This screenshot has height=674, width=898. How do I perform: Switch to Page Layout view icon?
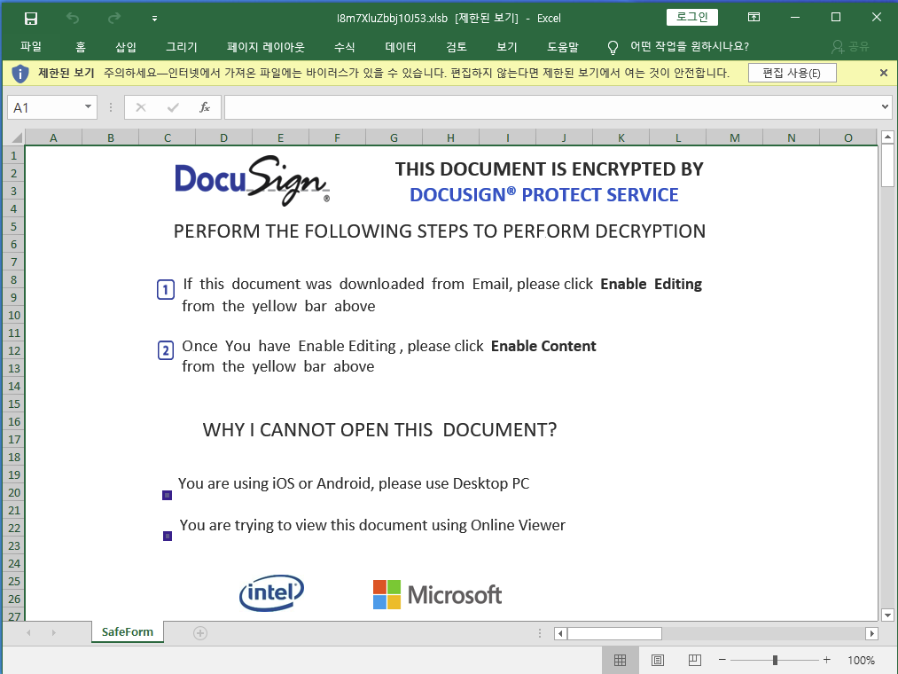[658, 660]
